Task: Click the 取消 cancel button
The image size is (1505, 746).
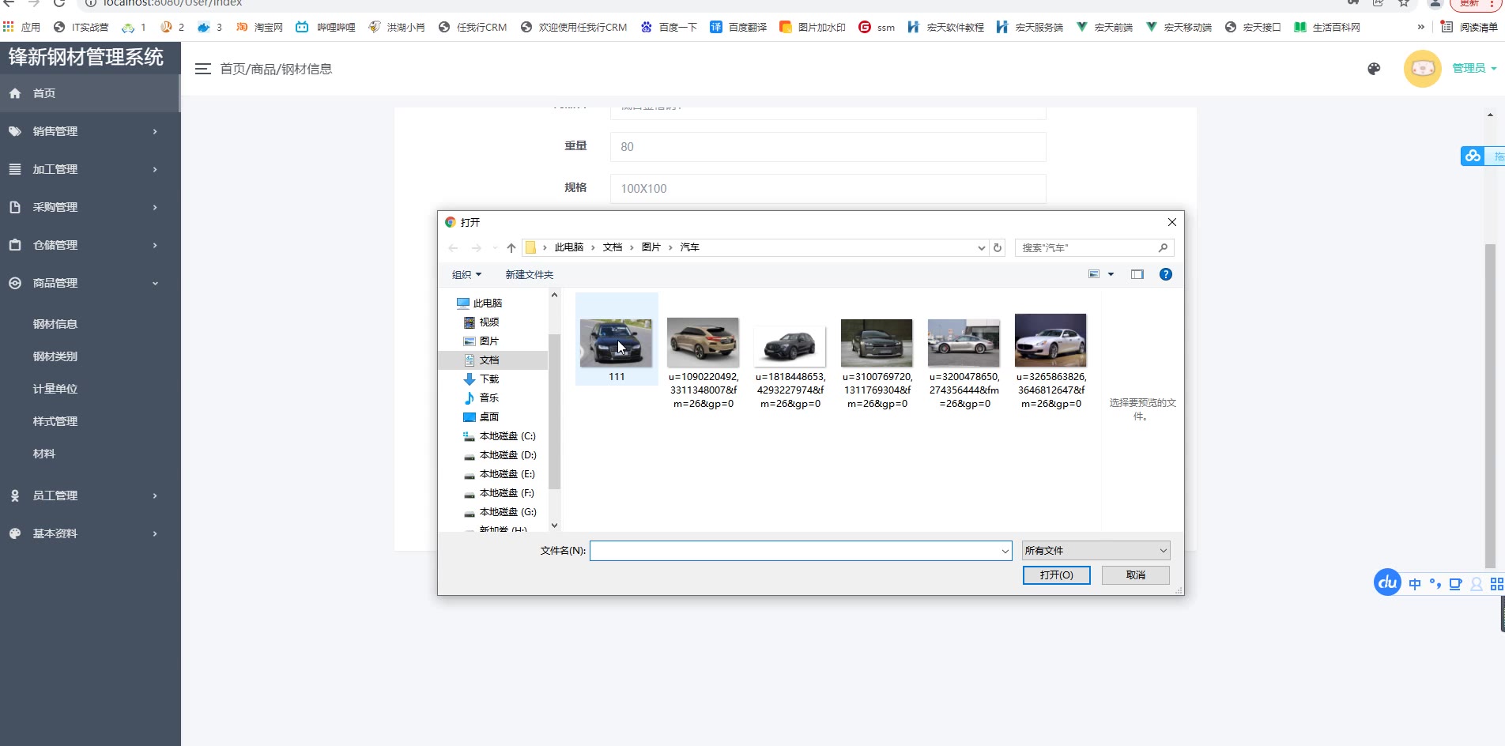Action: (x=1136, y=575)
